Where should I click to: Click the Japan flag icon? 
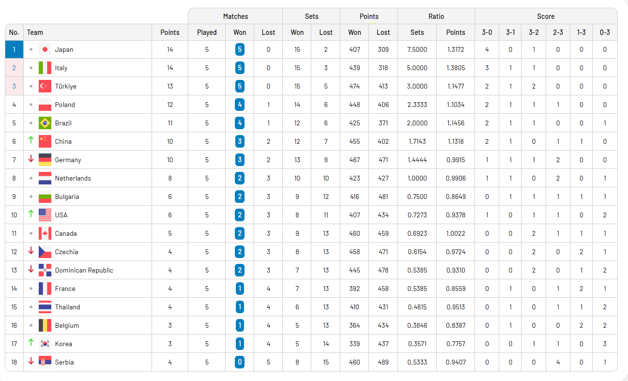tap(45, 49)
